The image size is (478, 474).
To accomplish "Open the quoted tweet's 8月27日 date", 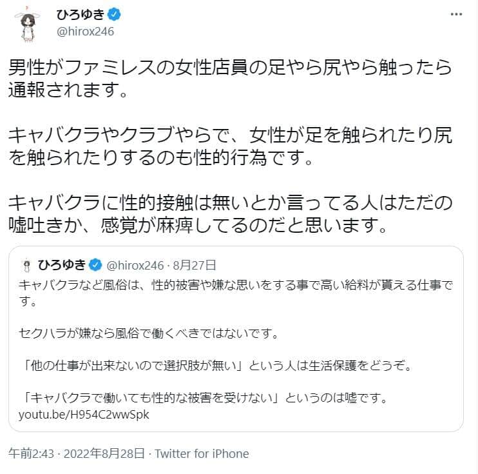I will [193, 264].
